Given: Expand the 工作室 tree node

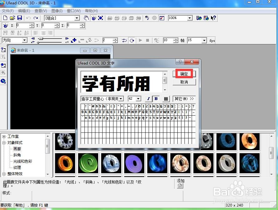Looking at the screenshot, I should coord(4,136).
